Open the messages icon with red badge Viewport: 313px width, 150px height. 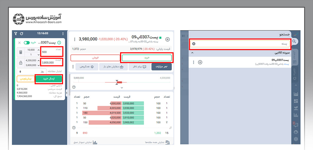point(296,125)
